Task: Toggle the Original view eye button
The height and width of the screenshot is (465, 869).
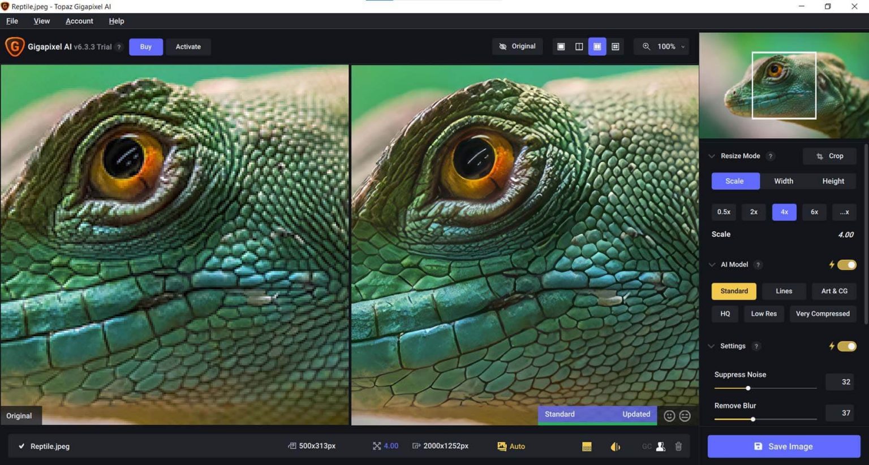Action: [517, 46]
